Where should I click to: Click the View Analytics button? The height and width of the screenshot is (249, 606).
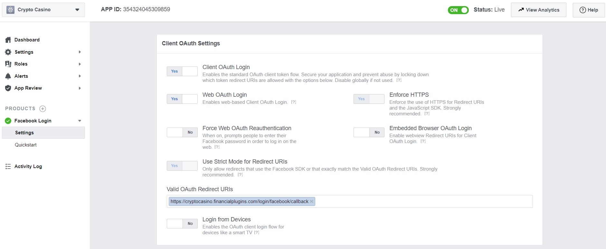click(538, 10)
